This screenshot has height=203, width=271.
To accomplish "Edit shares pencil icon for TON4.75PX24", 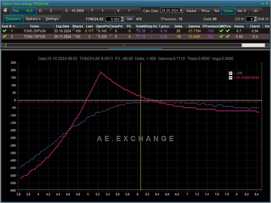I will click(73, 35).
